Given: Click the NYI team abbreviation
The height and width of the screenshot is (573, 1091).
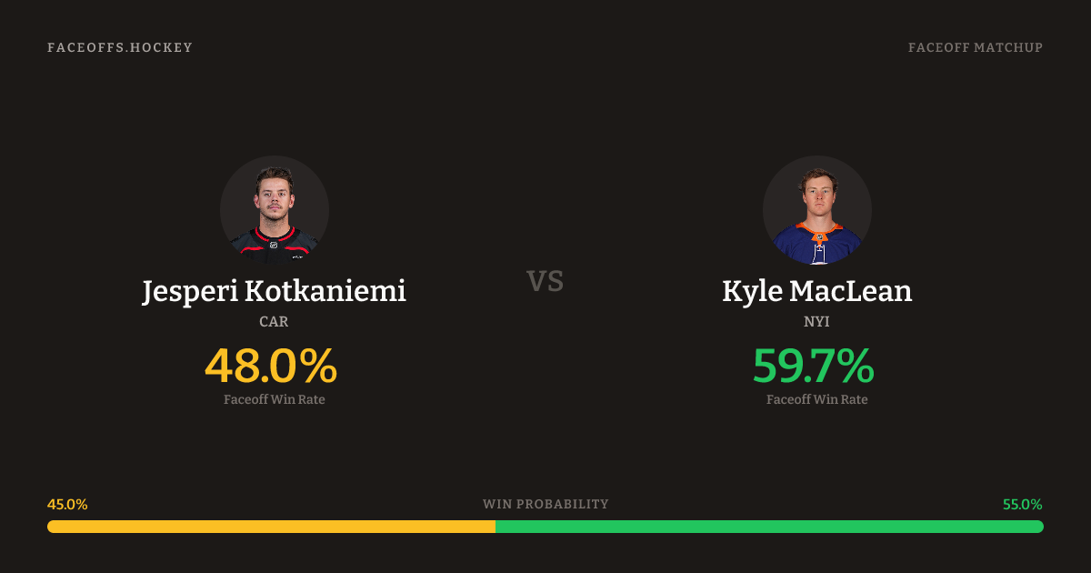Looking at the screenshot, I should point(816,321).
